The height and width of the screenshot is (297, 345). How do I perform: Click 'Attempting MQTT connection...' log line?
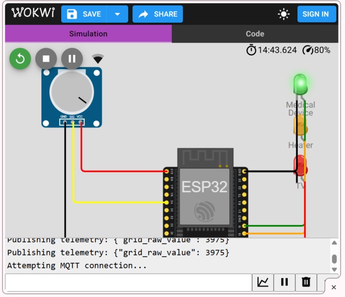coord(77,265)
